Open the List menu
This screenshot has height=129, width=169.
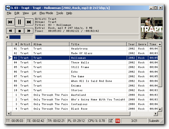click(x=34, y=13)
